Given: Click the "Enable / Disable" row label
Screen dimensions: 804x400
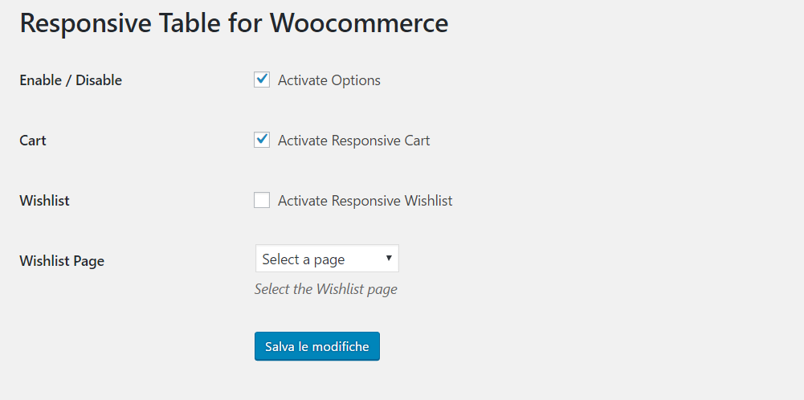Looking at the screenshot, I should point(71,80).
